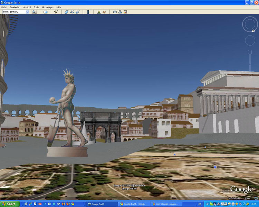Click the colossus statue 3D model
The image size is (259, 207).
coord(67,112)
